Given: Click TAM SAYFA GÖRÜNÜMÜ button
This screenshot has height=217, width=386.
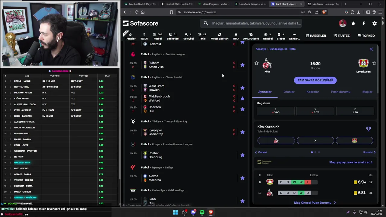Looking at the screenshot, I should point(315,80).
